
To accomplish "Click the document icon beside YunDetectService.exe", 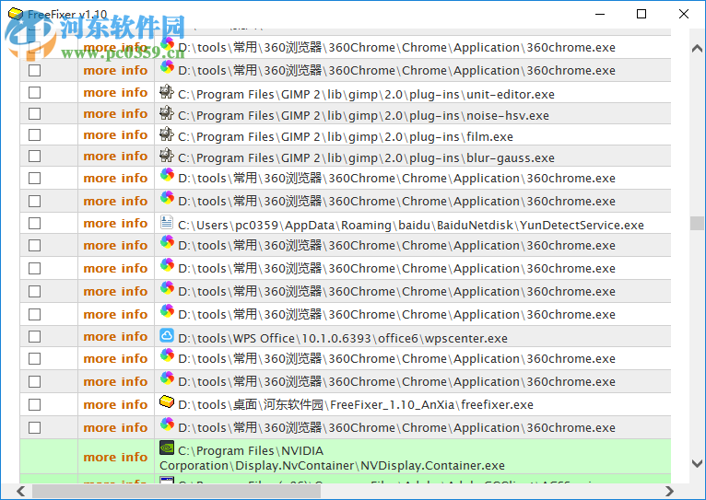I will 167,222.
